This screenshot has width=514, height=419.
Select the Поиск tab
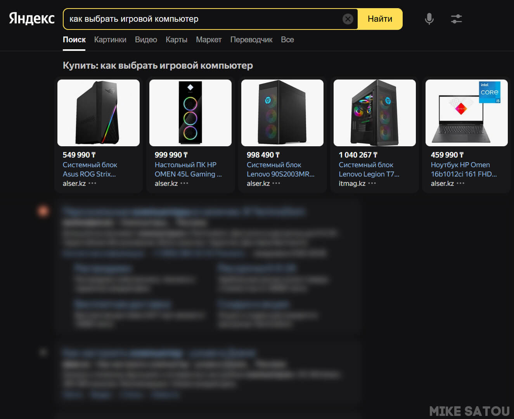[74, 40]
